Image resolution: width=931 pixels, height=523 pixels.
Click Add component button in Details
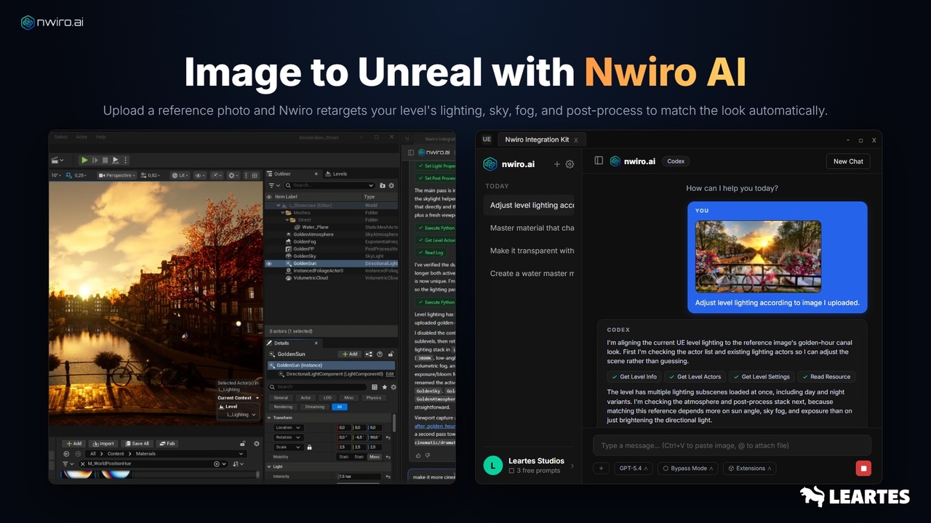350,354
